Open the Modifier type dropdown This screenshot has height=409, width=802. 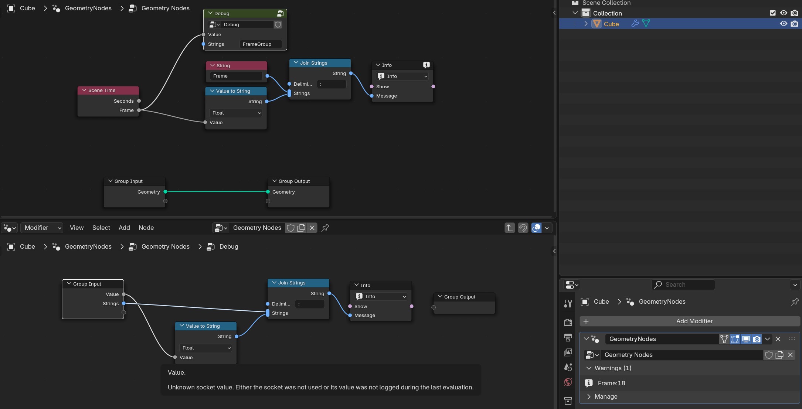(42, 228)
